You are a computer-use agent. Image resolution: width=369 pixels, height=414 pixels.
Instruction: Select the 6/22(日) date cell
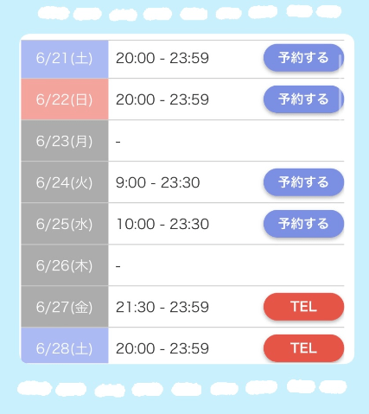click(65, 99)
